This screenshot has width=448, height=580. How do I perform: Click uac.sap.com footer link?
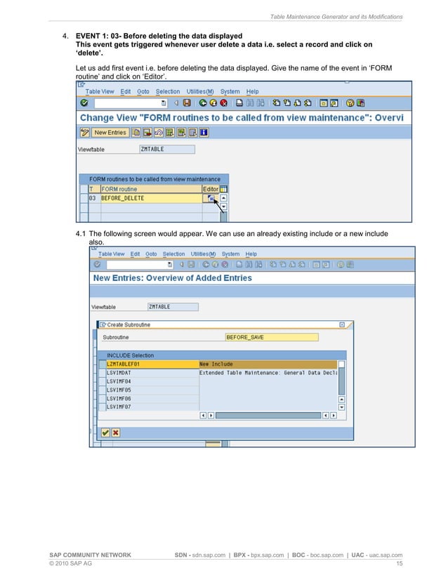tap(386, 555)
